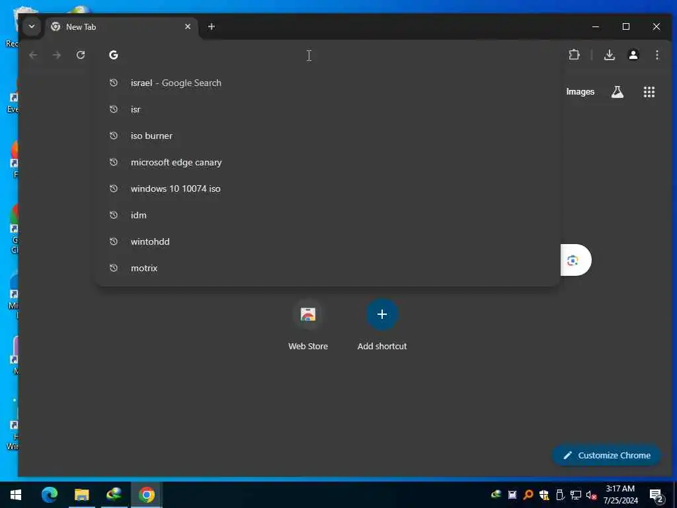Reload the current page
The height and width of the screenshot is (508, 677).
80,55
